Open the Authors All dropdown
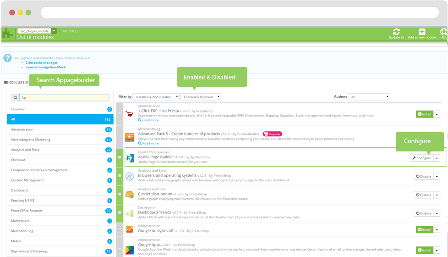The width and height of the screenshot is (448, 257). 369,97
